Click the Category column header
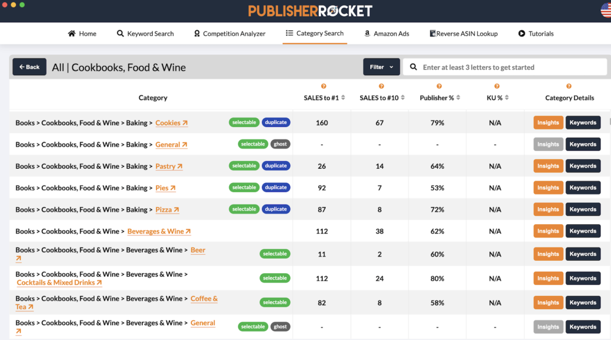 pyautogui.click(x=153, y=98)
